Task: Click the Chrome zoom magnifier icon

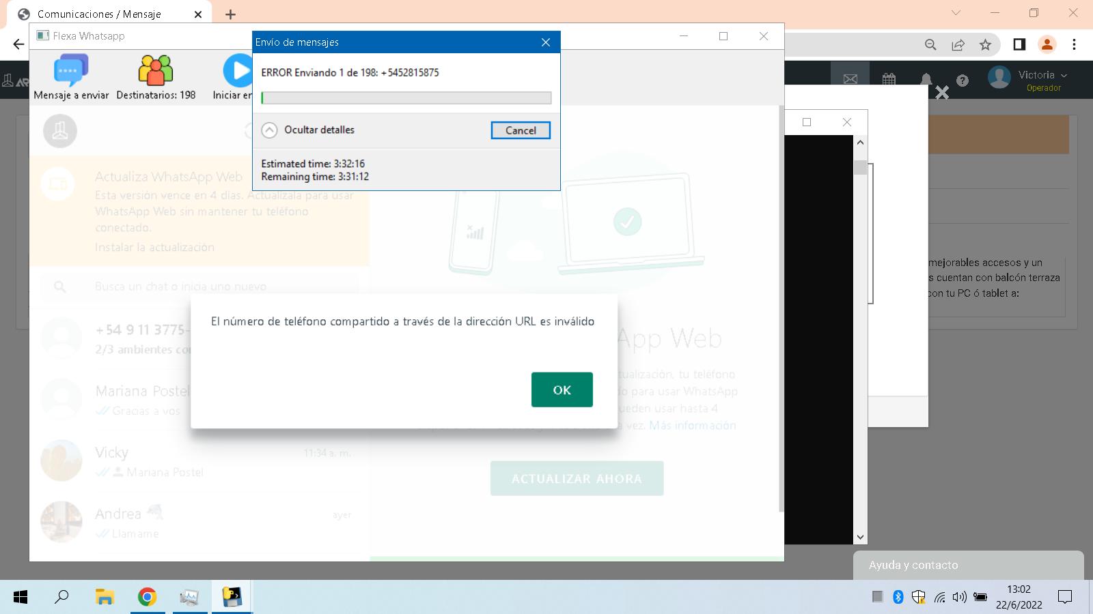Action: point(930,44)
